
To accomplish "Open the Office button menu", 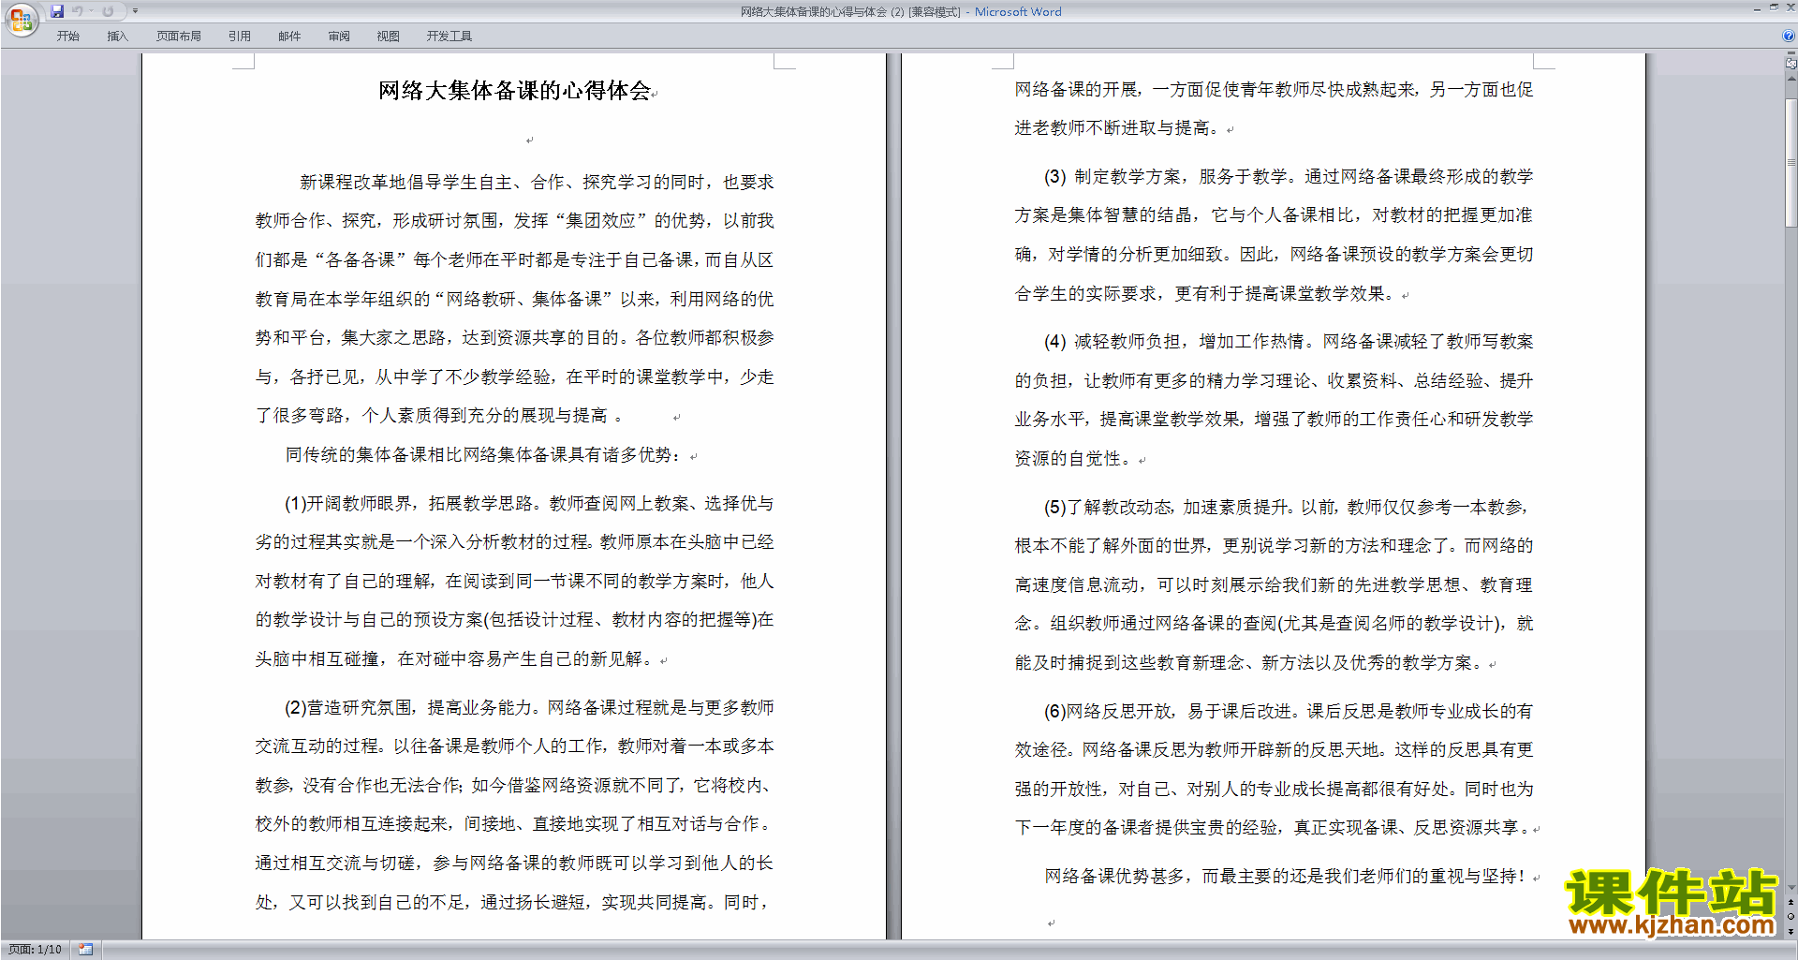I will [x=21, y=19].
